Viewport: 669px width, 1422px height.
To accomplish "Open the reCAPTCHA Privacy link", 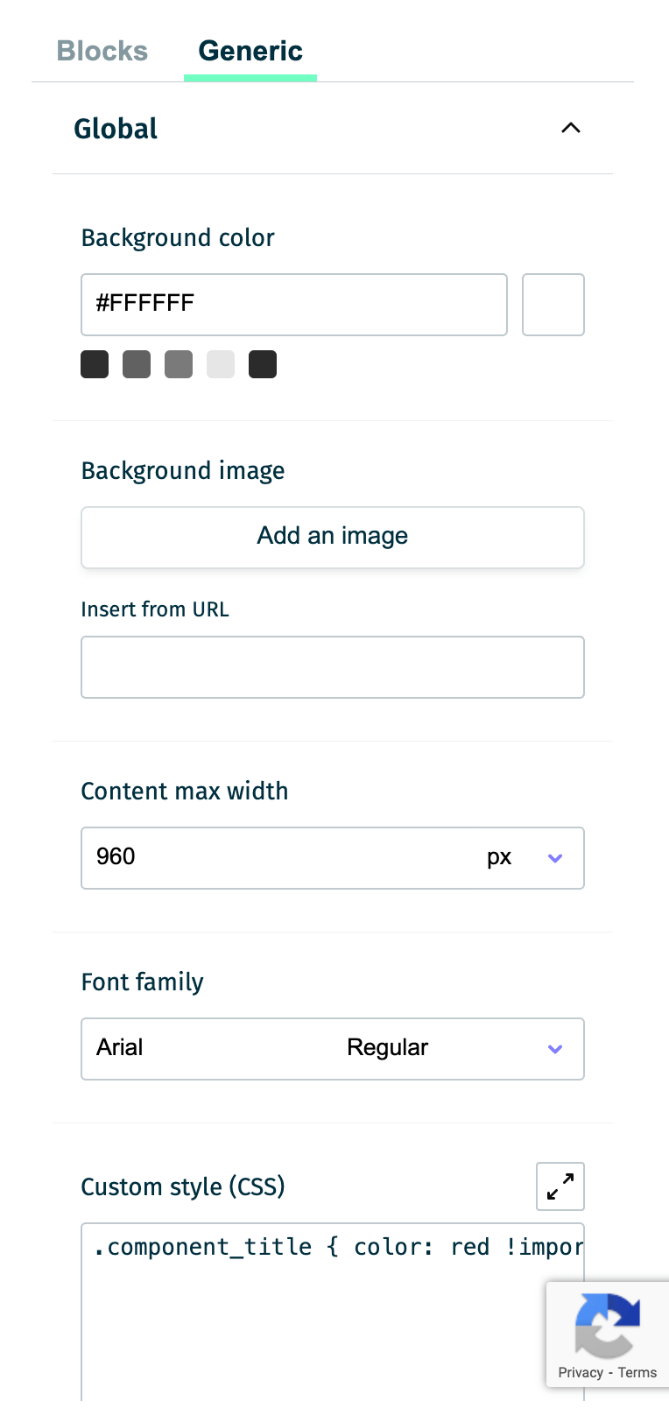I will (581, 1372).
